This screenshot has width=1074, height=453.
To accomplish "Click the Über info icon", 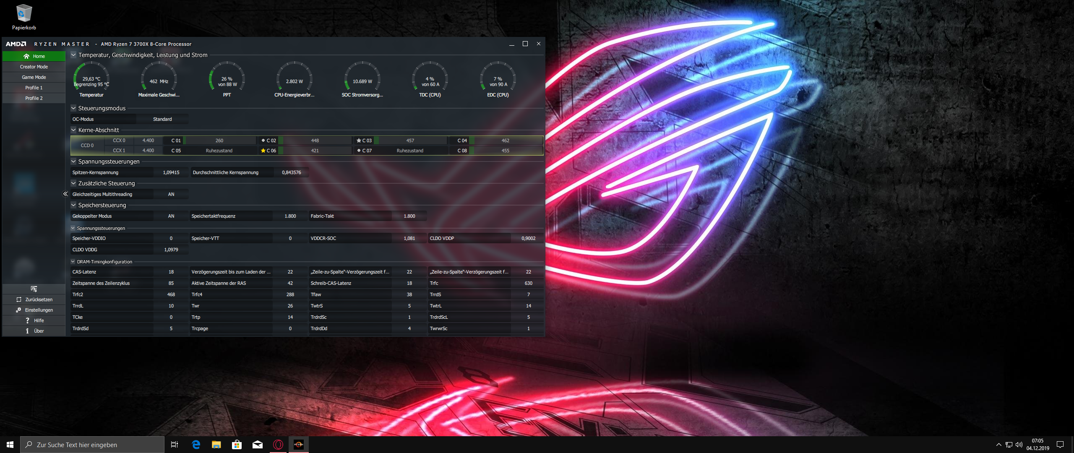I will click(28, 331).
